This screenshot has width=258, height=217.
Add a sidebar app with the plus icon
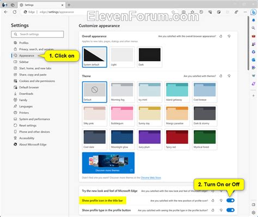point(254,95)
